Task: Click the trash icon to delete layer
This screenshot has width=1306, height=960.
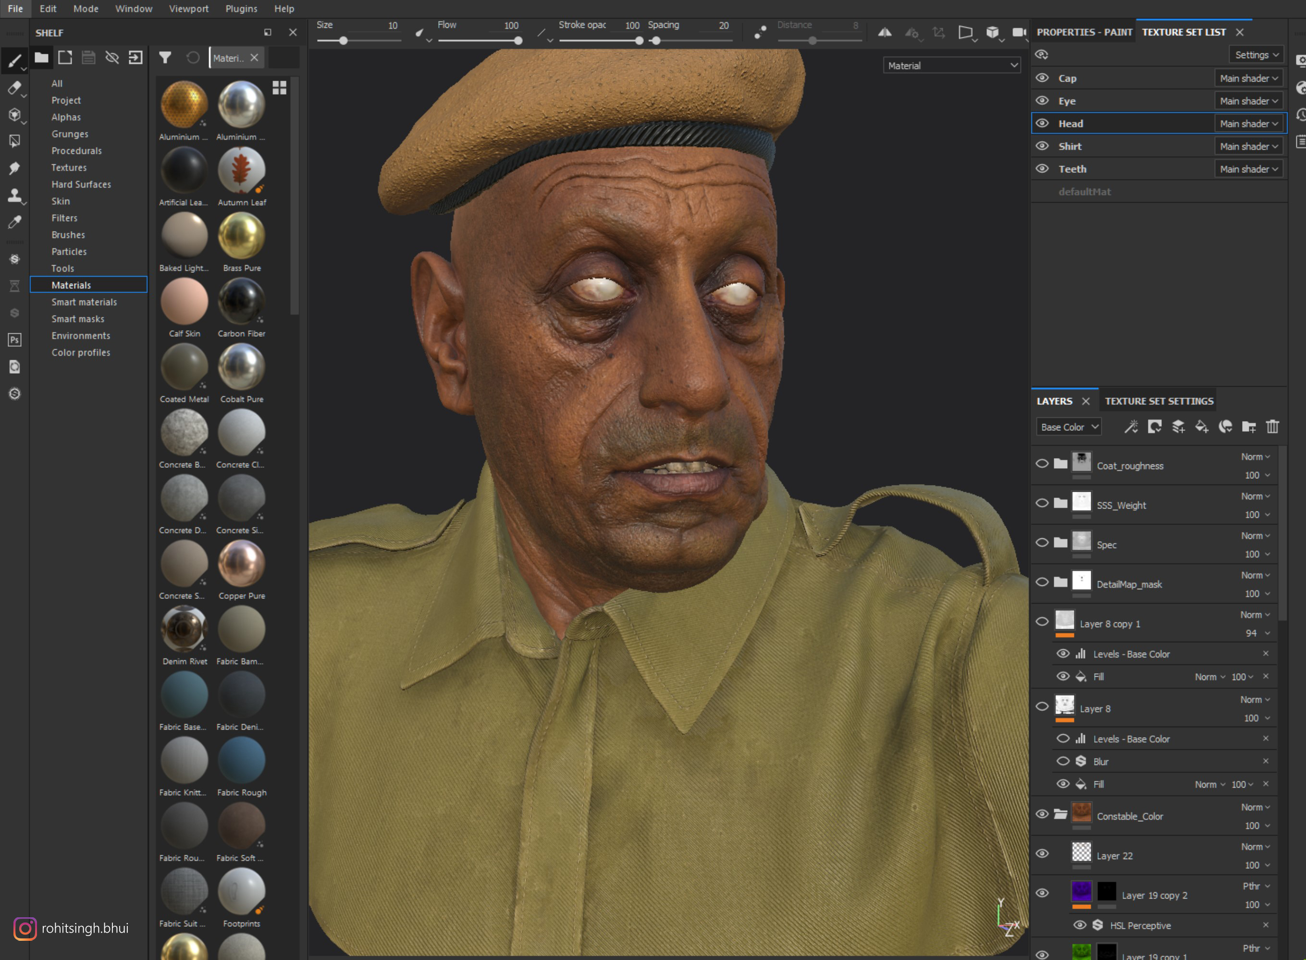Action: click(1272, 427)
